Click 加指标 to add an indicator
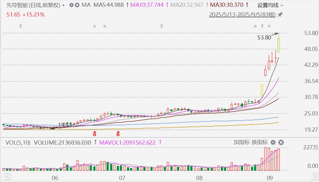 coord(241,142)
